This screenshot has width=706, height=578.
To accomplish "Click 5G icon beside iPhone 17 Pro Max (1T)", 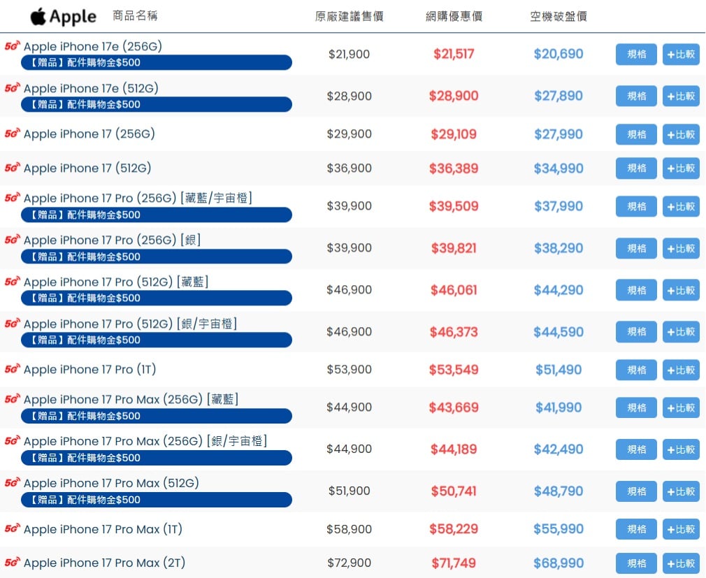I will pyautogui.click(x=12, y=529).
